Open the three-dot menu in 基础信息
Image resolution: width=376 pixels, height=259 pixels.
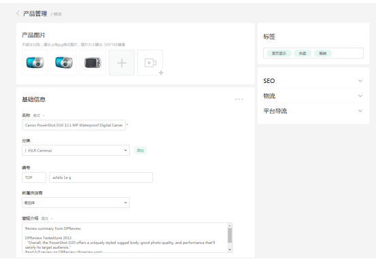[x=239, y=99]
